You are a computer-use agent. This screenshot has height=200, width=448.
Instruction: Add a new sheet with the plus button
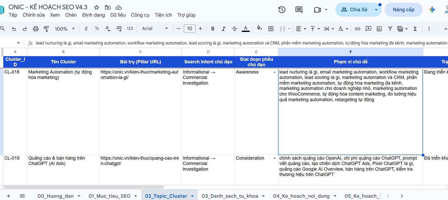[x=8, y=196]
